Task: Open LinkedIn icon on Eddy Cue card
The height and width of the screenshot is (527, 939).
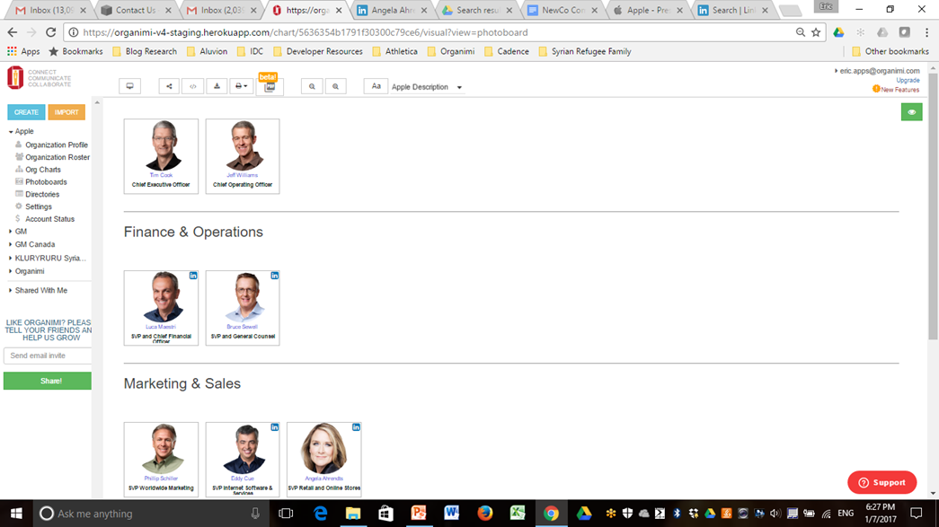Action: point(274,427)
